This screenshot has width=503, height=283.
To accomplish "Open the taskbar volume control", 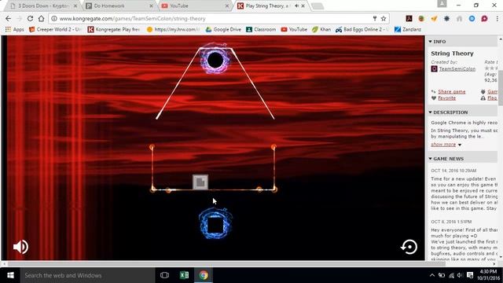I will [460, 275].
